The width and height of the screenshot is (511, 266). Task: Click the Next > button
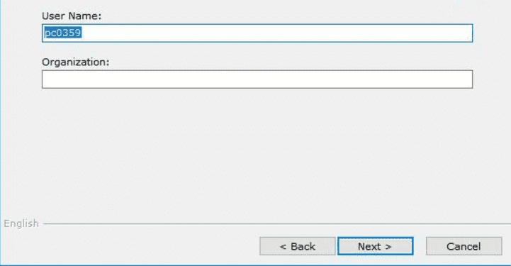pos(376,246)
